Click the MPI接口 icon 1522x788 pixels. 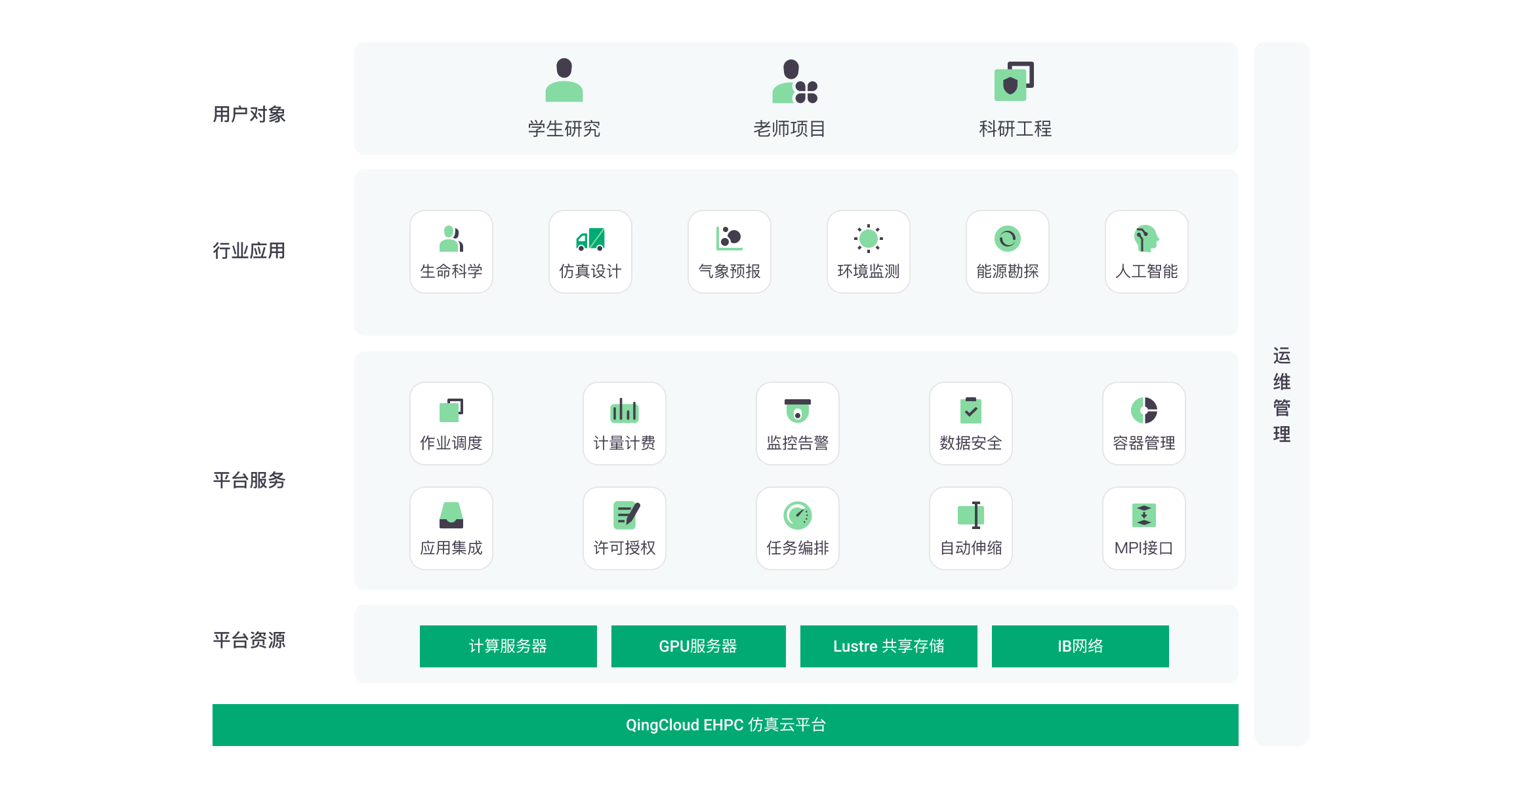1144,515
